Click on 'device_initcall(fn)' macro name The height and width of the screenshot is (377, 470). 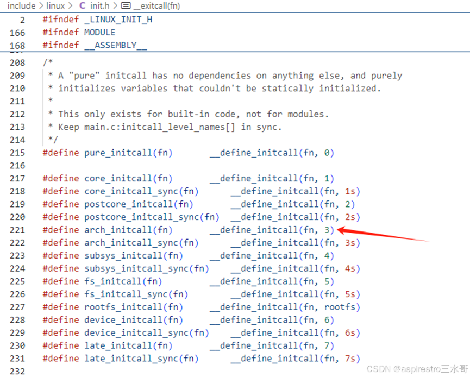[134, 321]
